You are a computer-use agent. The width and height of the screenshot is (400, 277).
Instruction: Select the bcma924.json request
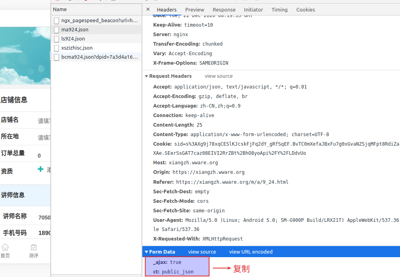[99, 57]
